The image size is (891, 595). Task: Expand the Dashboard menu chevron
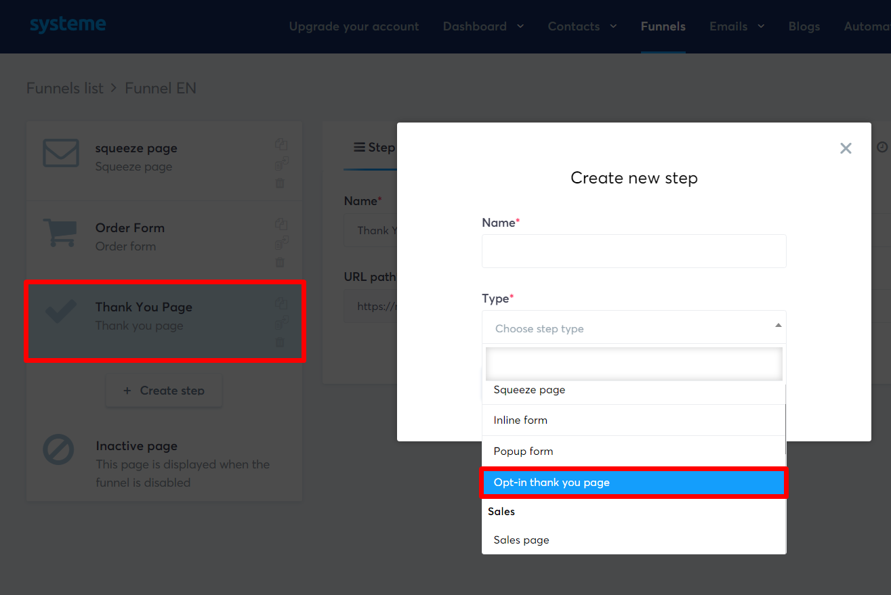pos(520,27)
